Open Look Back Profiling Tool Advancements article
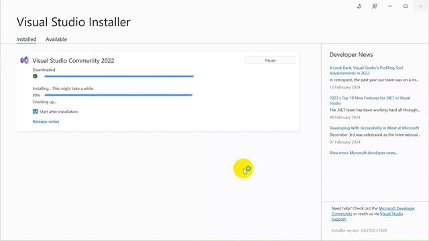Screen dimensions: 429x241 pyautogui.click(x=366, y=70)
